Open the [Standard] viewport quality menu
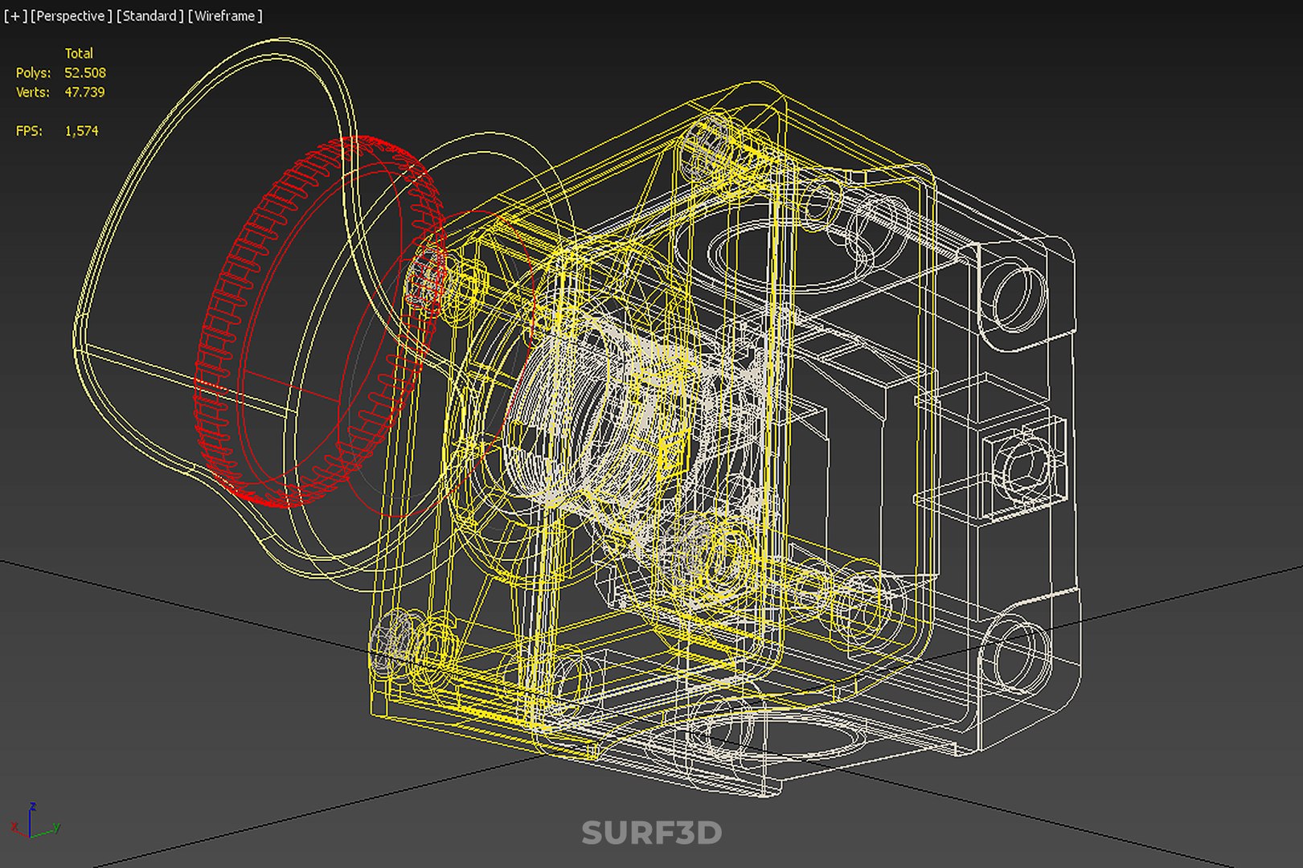The height and width of the screenshot is (868, 1303). tap(150, 16)
